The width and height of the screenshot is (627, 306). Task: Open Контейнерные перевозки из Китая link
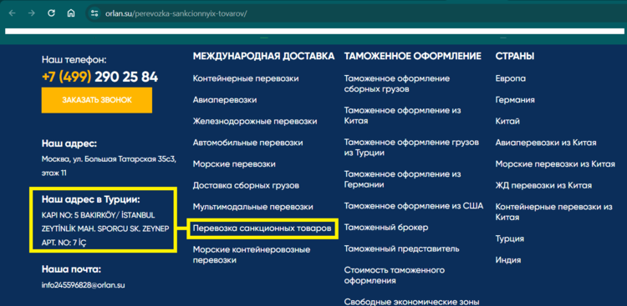click(554, 213)
